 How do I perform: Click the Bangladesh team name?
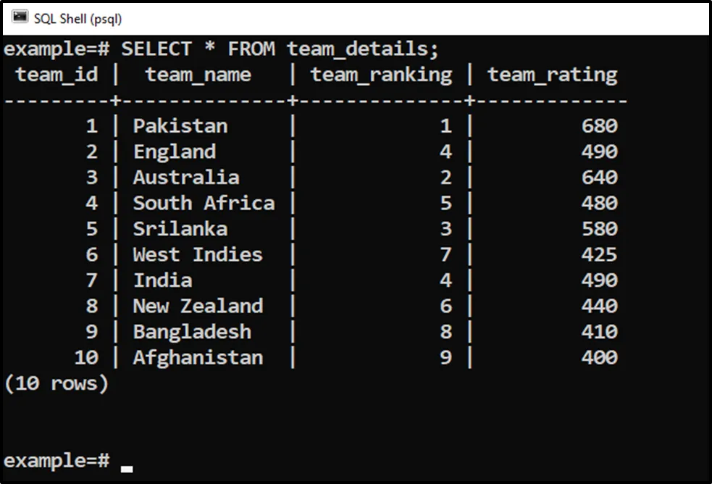192,332
